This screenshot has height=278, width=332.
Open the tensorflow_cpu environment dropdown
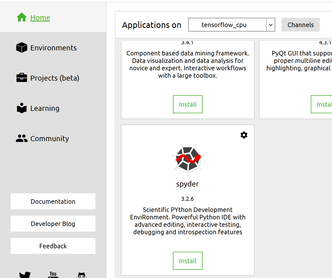[232, 25]
